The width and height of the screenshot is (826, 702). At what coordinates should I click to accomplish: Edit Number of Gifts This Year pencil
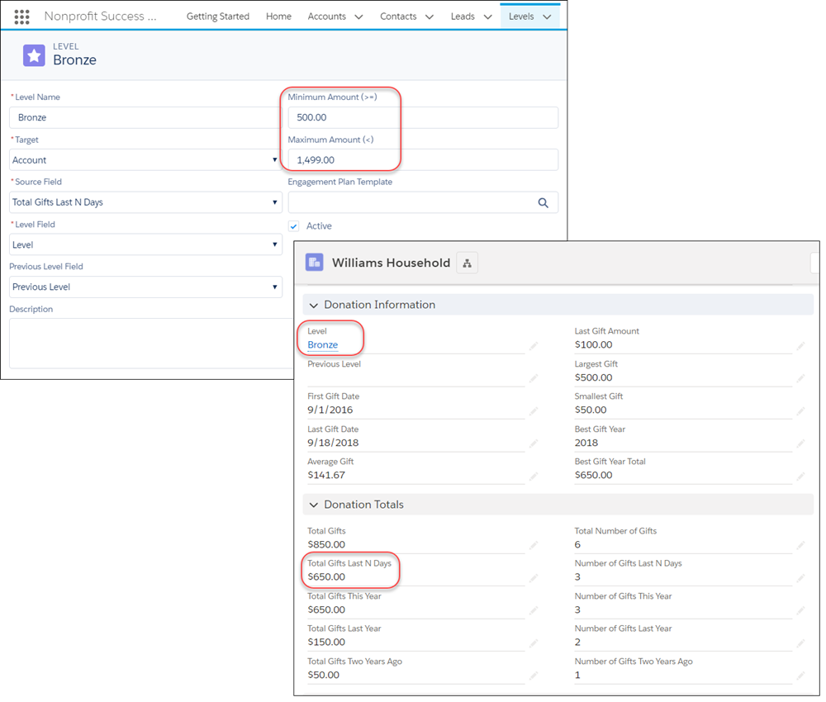800,610
